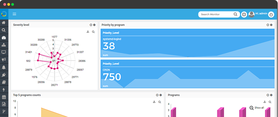Viewport: 278px width, 117px height.
Task: Click the lightning bolt icon in sidebar
Action: click(x=4, y=90)
